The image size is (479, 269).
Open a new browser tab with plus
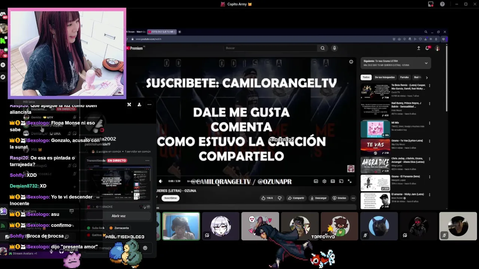click(180, 32)
